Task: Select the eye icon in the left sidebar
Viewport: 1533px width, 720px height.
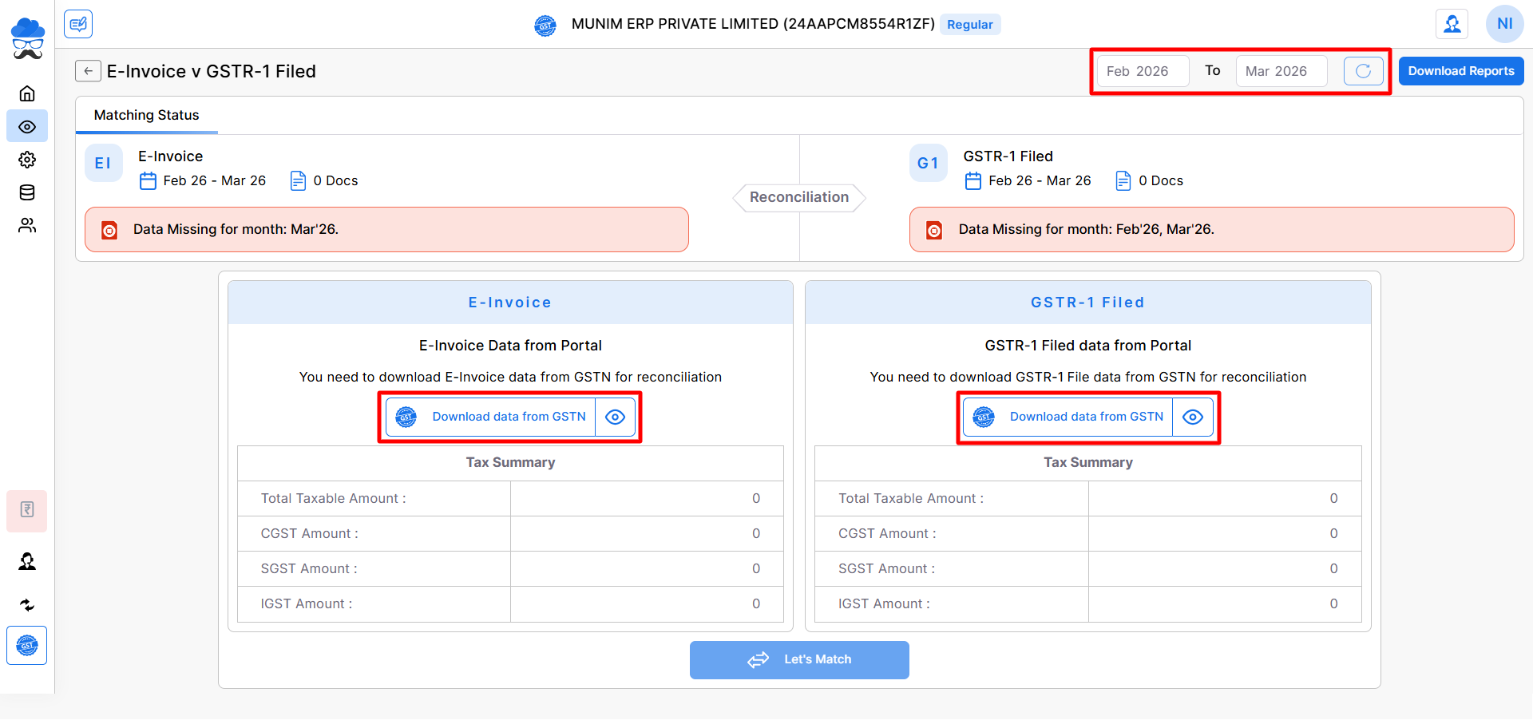Action: (x=27, y=127)
